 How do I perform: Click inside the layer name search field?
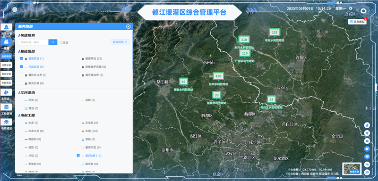point(33,42)
